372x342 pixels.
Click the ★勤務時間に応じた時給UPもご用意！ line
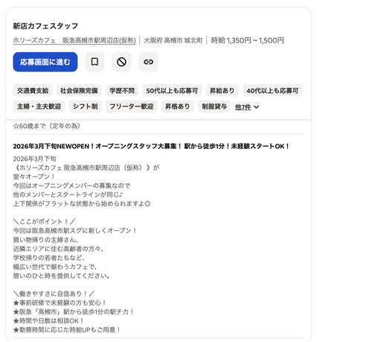[x=67, y=330]
